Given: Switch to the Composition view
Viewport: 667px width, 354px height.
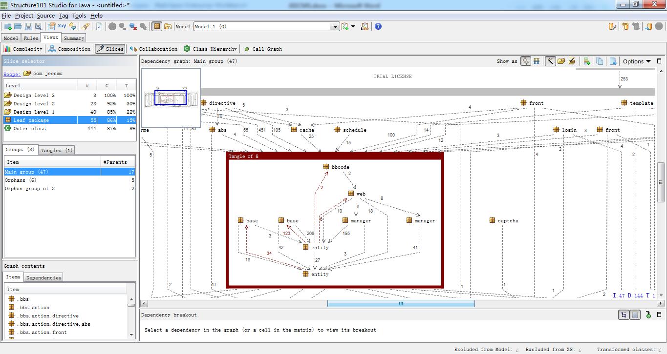Looking at the screenshot, I should [69, 49].
